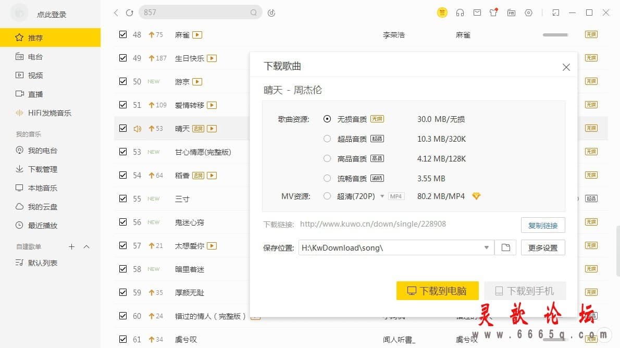The width and height of the screenshot is (620, 348).
Task: Open 我的电台 in sidebar
Action: point(50,150)
